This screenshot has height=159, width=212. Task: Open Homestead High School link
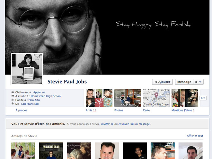point(46,96)
